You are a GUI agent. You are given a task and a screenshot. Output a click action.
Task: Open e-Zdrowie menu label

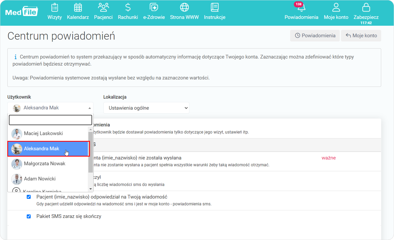(x=154, y=17)
